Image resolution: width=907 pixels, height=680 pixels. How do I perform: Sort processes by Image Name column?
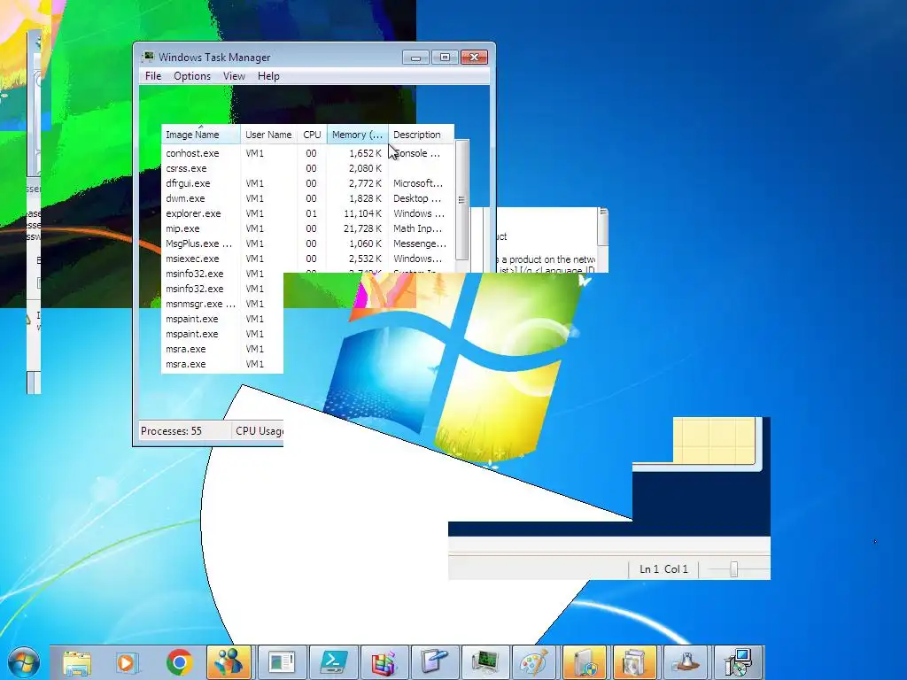201,135
